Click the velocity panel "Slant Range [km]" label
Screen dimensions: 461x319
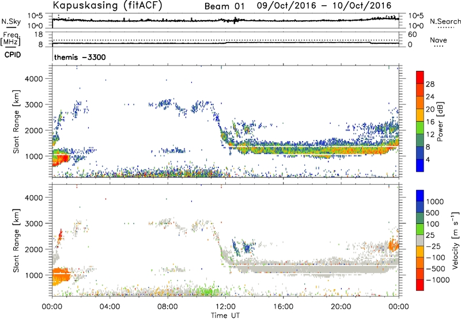coord(17,240)
